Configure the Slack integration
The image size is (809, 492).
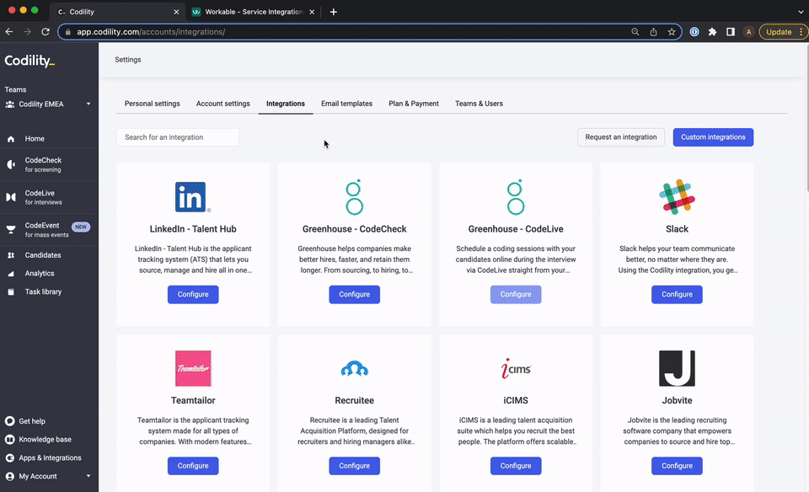point(677,295)
